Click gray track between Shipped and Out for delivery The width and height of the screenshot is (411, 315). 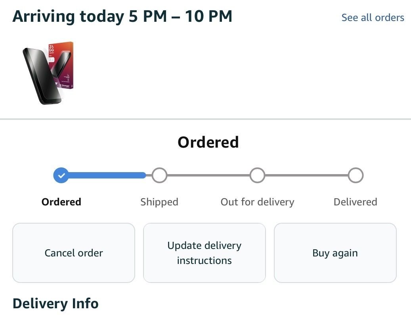coord(208,175)
